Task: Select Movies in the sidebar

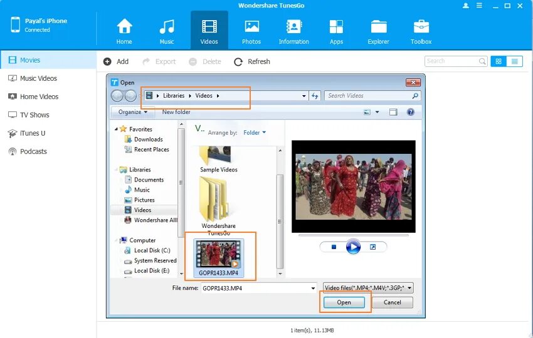Action: click(x=48, y=60)
